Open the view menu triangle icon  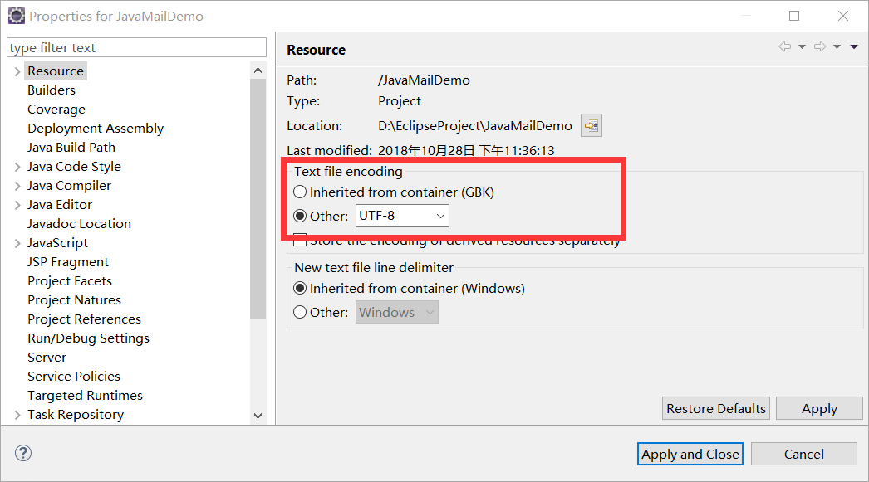(854, 47)
